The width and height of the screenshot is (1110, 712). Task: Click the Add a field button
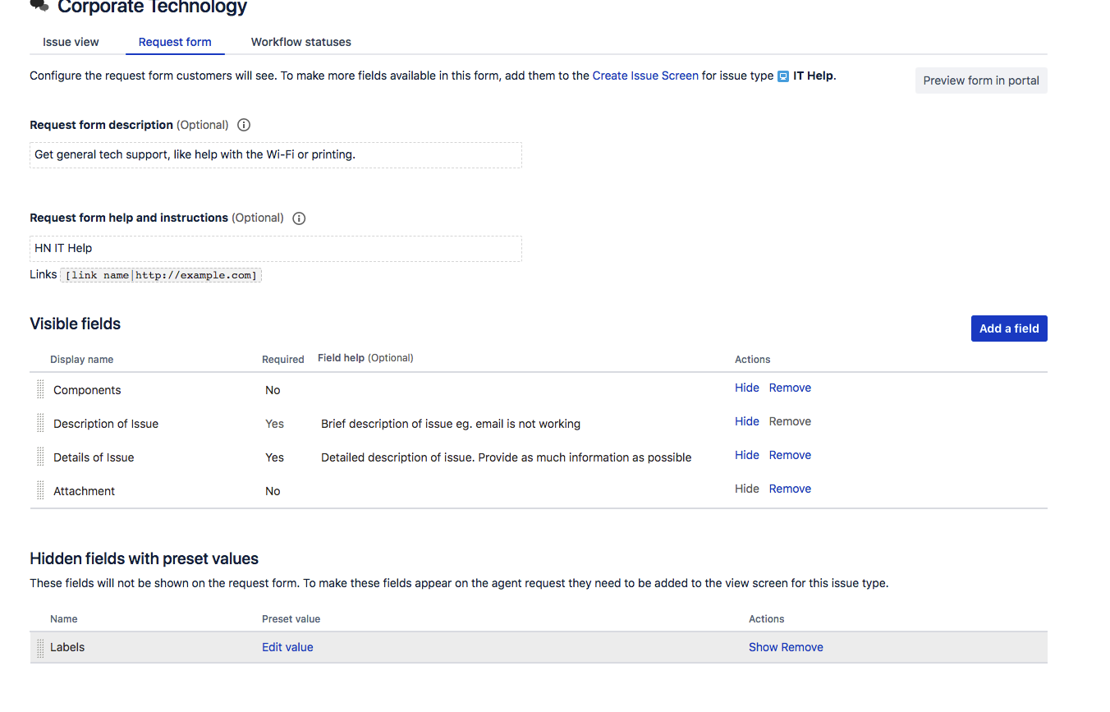coord(1009,328)
